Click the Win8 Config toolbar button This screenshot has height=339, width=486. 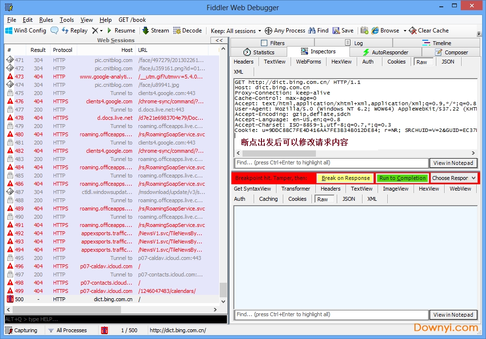[x=25, y=31]
